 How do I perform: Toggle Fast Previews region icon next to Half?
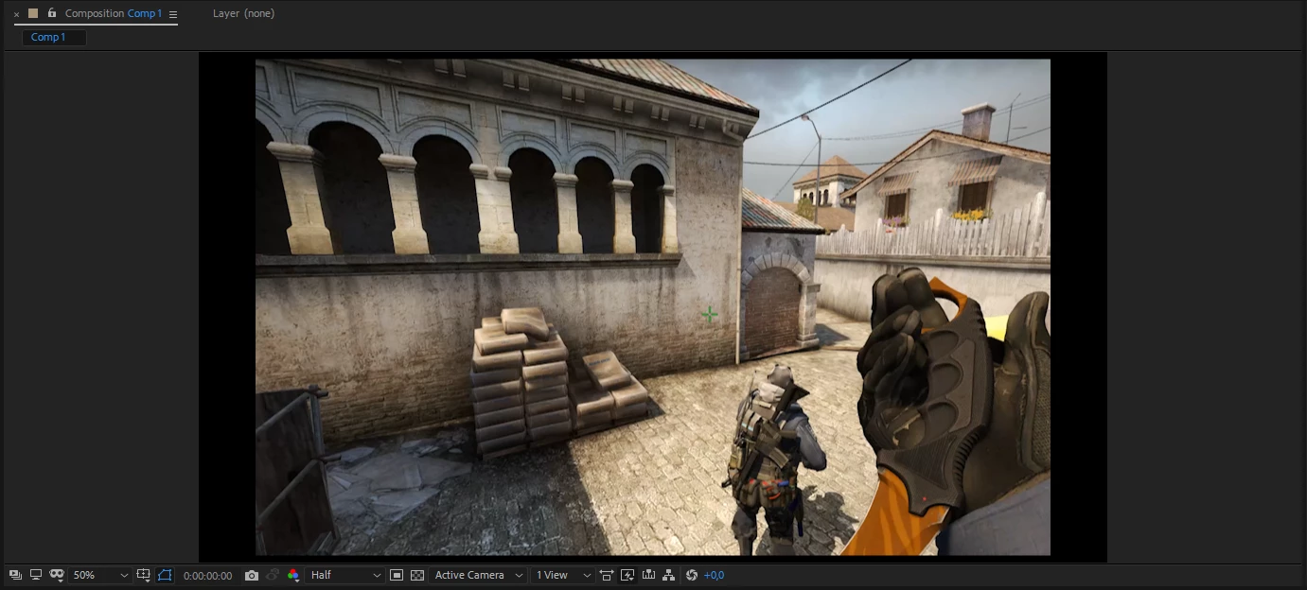(397, 575)
